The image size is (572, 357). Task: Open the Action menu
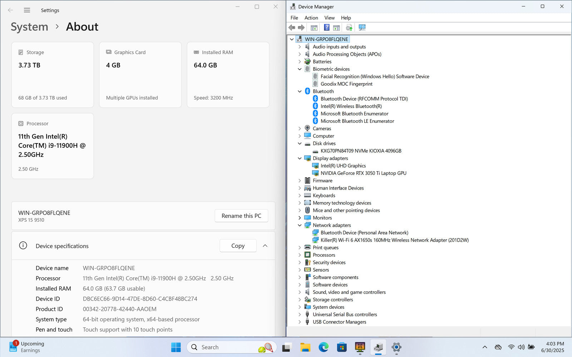(311, 18)
